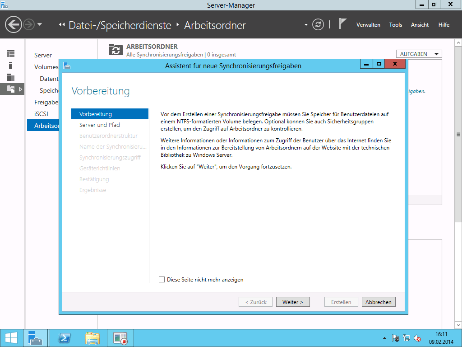The height and width of the screenshot is (347, 462).
Task: Click the main window vertical scrollbar thumb
Action: pyautogui.click(x=458, y=135)
